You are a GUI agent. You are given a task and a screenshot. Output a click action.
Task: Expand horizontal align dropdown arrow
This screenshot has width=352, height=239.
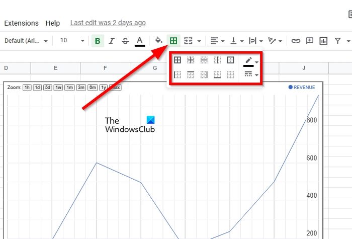[x=223, y=41]
